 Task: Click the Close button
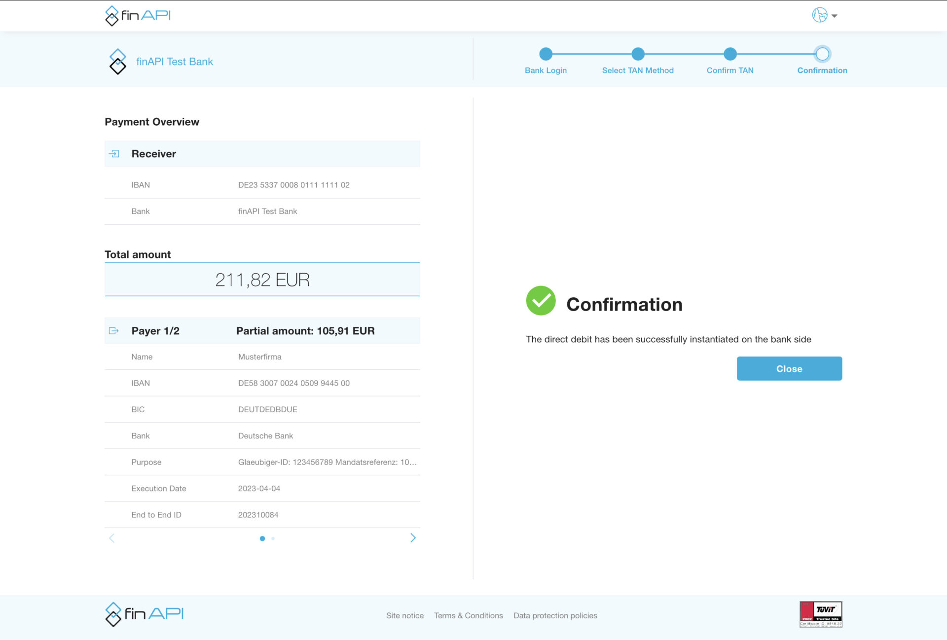pos(789,368)
